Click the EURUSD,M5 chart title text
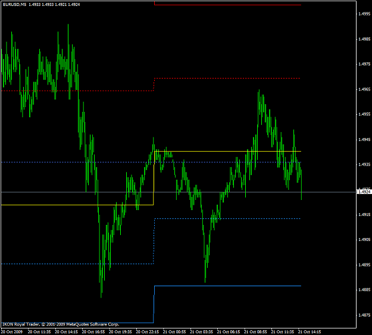Viewport: 372px width, 335px height. click(x=14, y=5)
